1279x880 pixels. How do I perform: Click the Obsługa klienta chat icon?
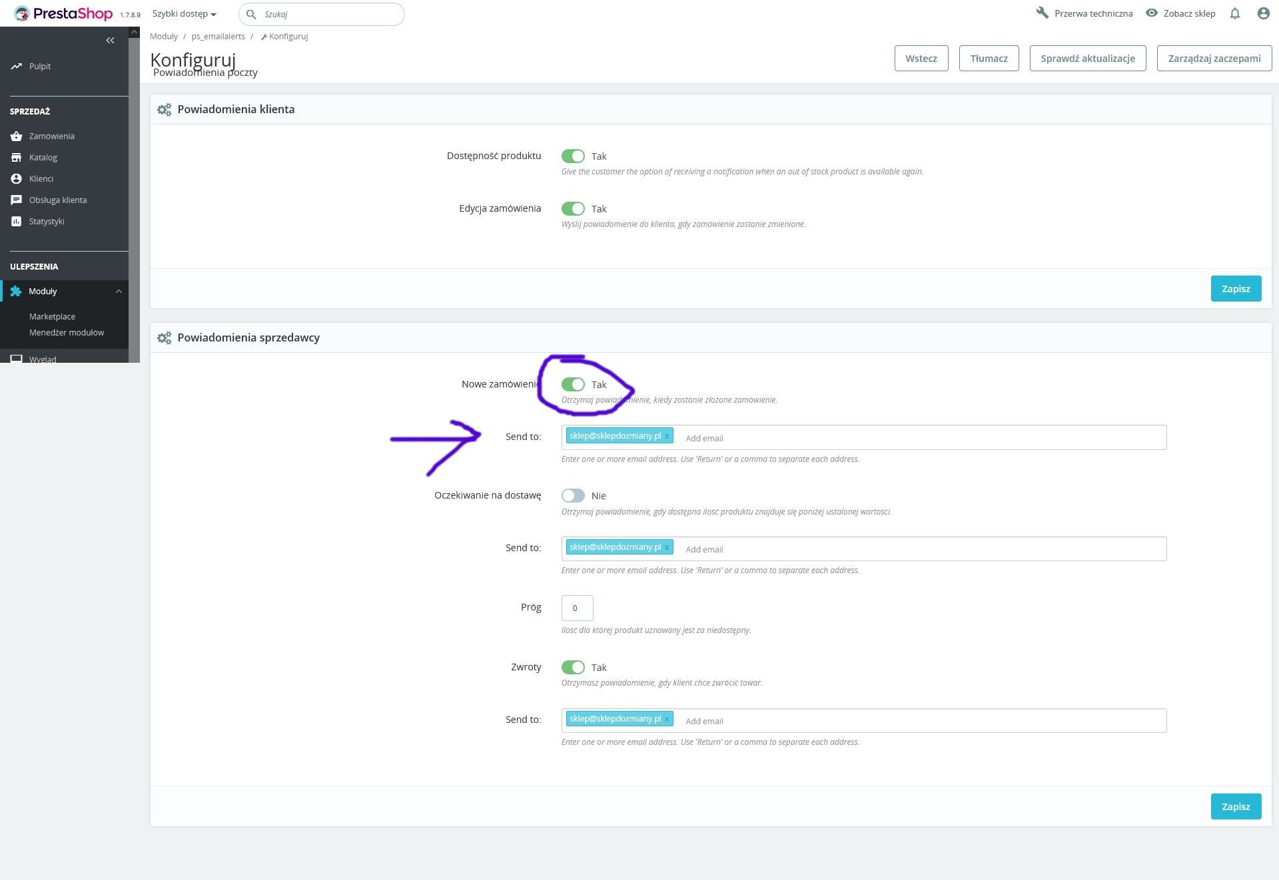17,200
